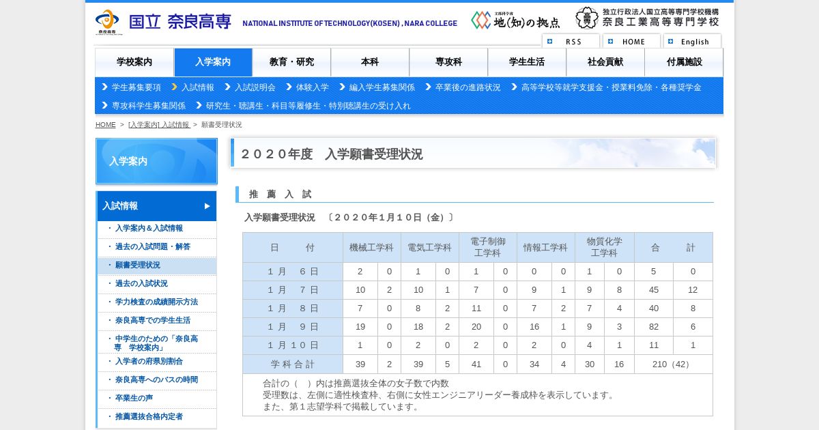Open 奈良高専へのバスの時間 sidebar link
Viewport: 819px width, 430px height.
click(156, 380)
